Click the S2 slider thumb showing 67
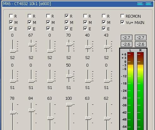The height and width of the screenshot is (130, 155). click(x=32, y=44)
